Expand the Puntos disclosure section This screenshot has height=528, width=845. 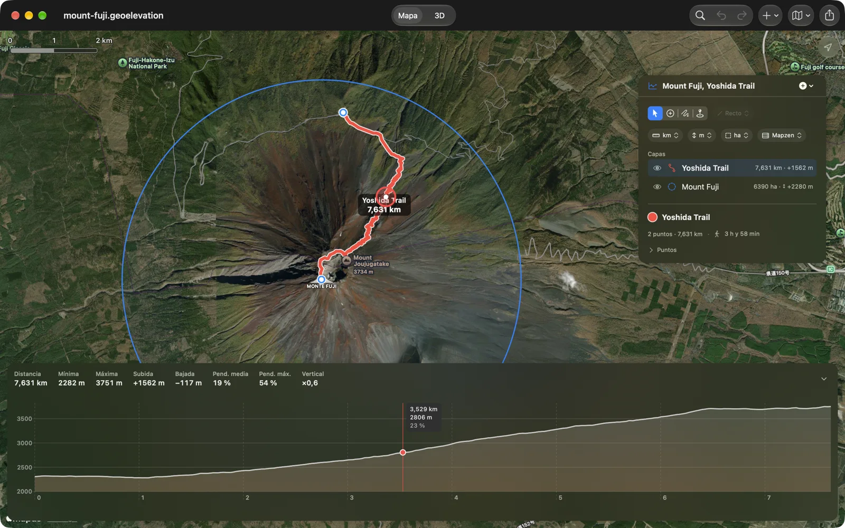click(662, 250)
